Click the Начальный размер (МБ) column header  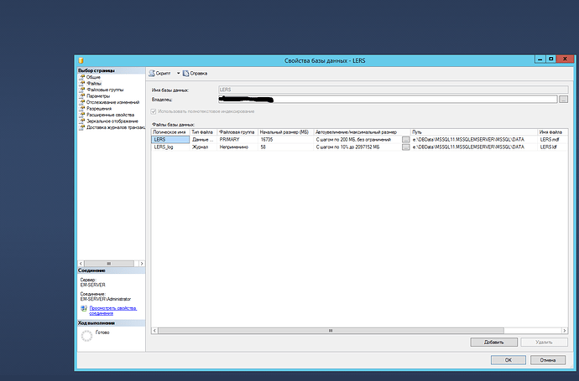click(x=285, y=132)
